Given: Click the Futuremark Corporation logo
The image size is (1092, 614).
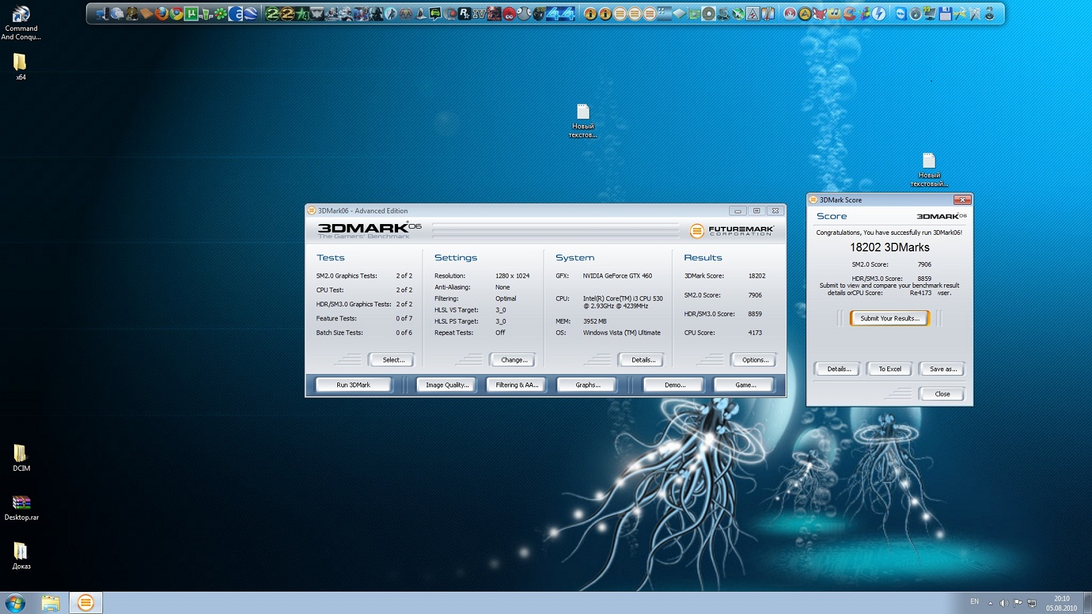Looking at the screenshot, I should (731, 231).
